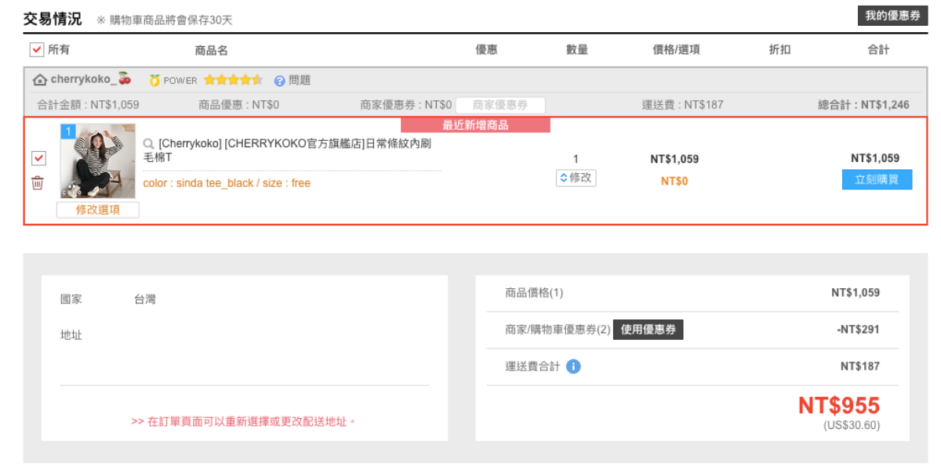Click the info icon next to 運送費合計
This screenshot has width=941, height=476.
[573, 366]
